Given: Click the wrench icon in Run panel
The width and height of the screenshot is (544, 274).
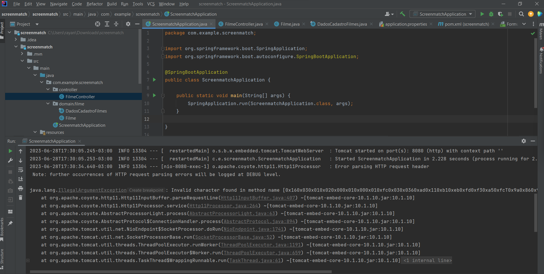Looking at the screenshot, I should pyautogui.click(x=10, y=160).
